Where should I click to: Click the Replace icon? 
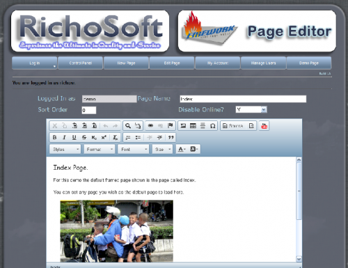point(138,126)
